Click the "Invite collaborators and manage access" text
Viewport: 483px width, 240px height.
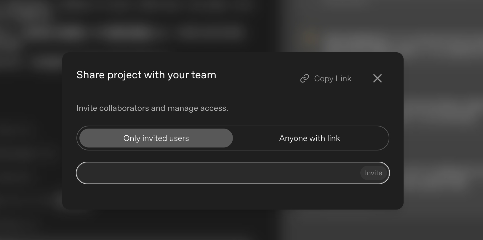point(152,108)
